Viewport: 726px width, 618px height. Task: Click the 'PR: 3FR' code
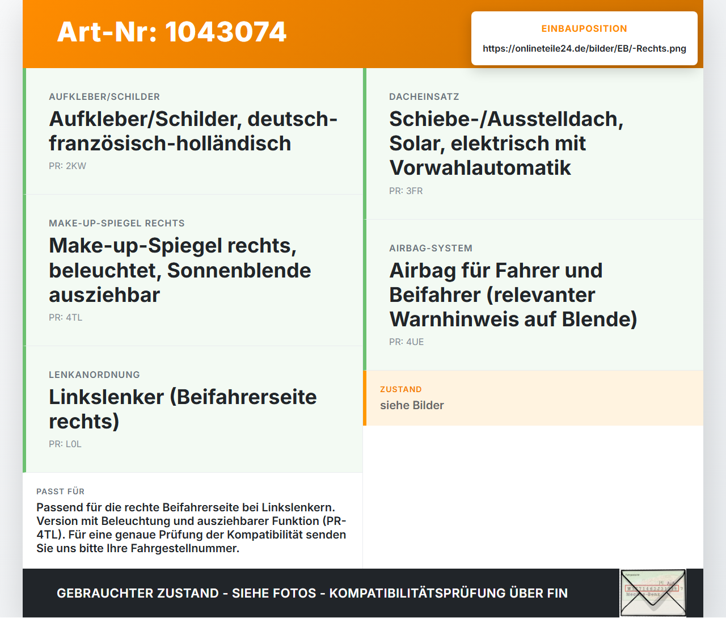[x=406, y=191]
